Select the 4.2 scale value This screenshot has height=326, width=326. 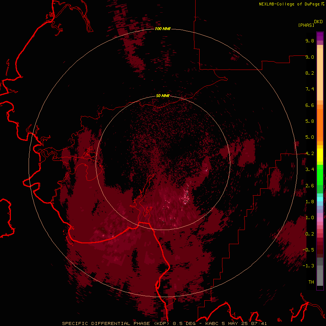point(310,154)
